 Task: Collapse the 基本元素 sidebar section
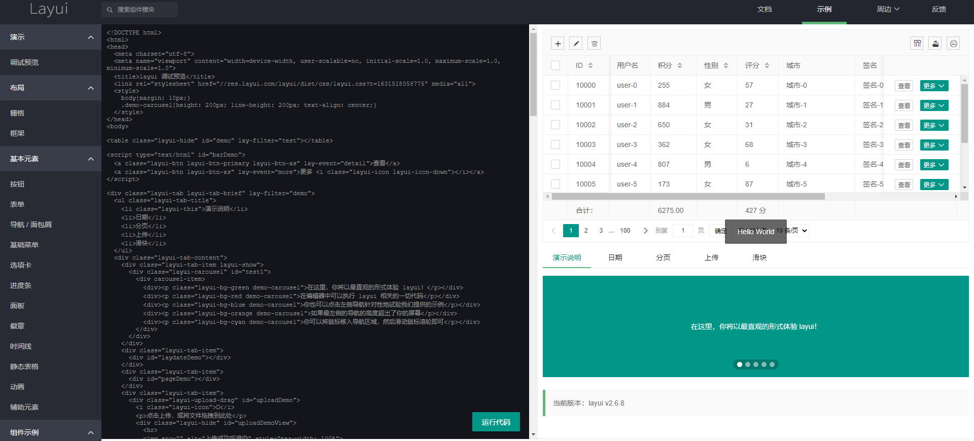point(51,159)
